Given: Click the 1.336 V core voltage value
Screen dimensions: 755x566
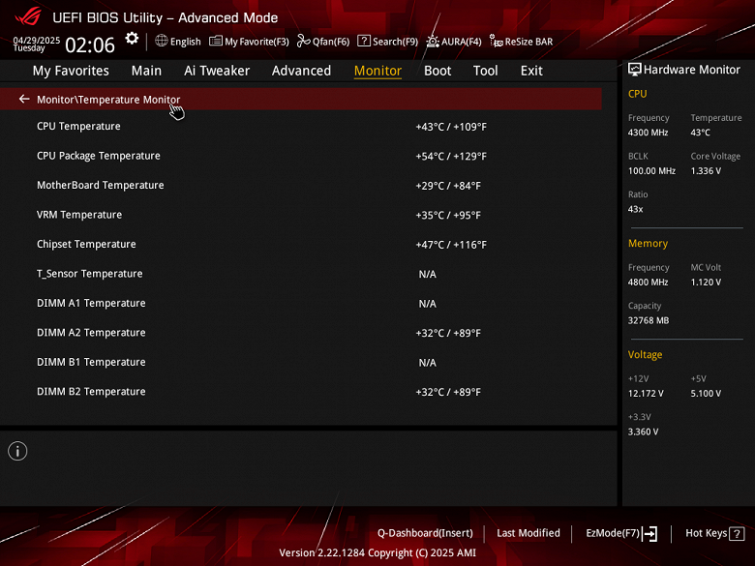Looking at the screenshot, I should [x=706, y=171].
